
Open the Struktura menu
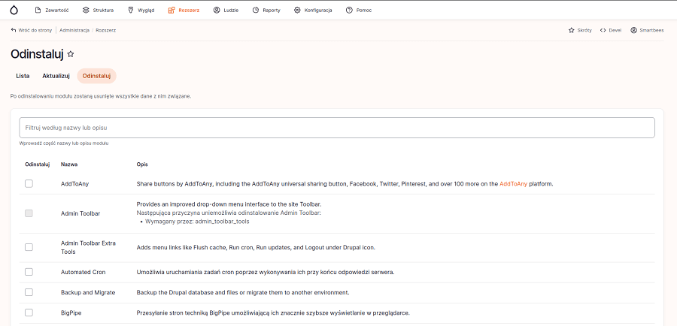pos(98,10)
